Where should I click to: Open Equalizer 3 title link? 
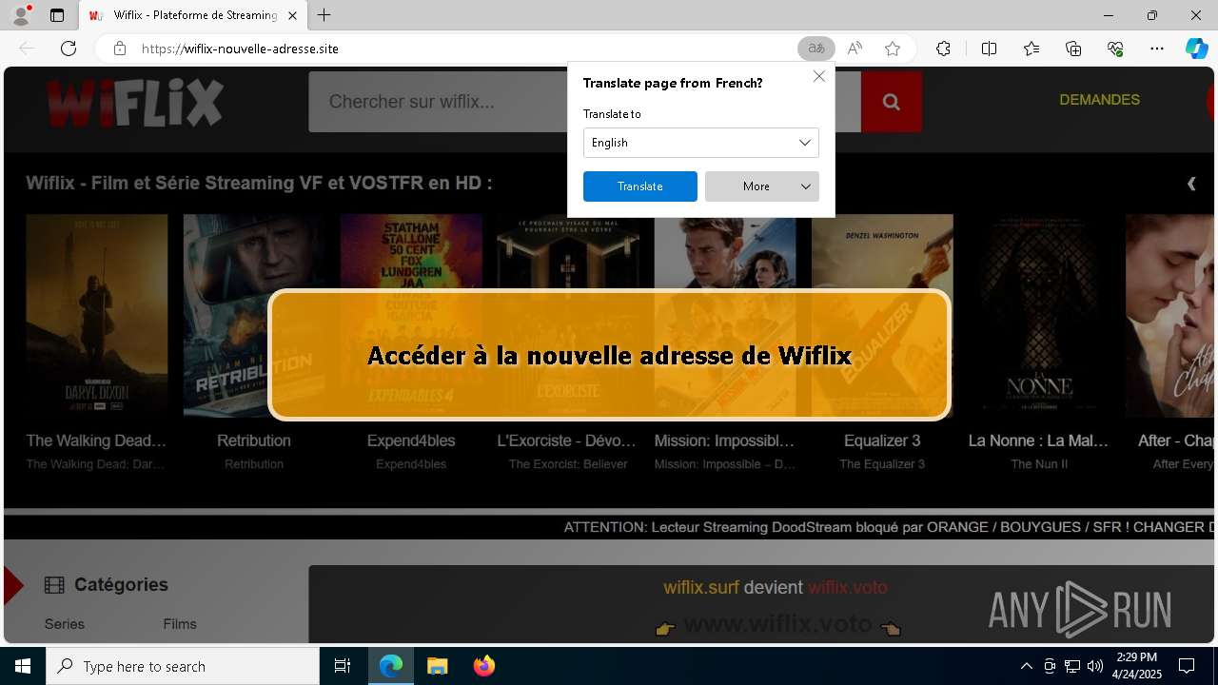tap(882, 440)
